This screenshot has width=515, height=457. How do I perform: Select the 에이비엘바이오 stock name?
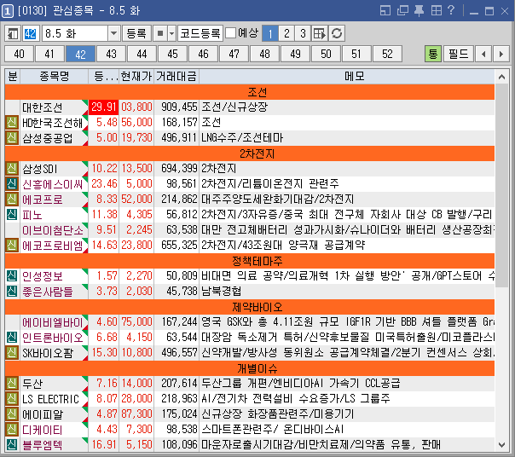(53, 322)
